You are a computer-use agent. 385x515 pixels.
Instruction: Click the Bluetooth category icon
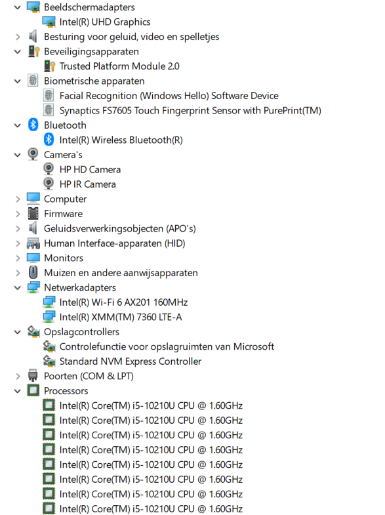click(x=33, y=125)
